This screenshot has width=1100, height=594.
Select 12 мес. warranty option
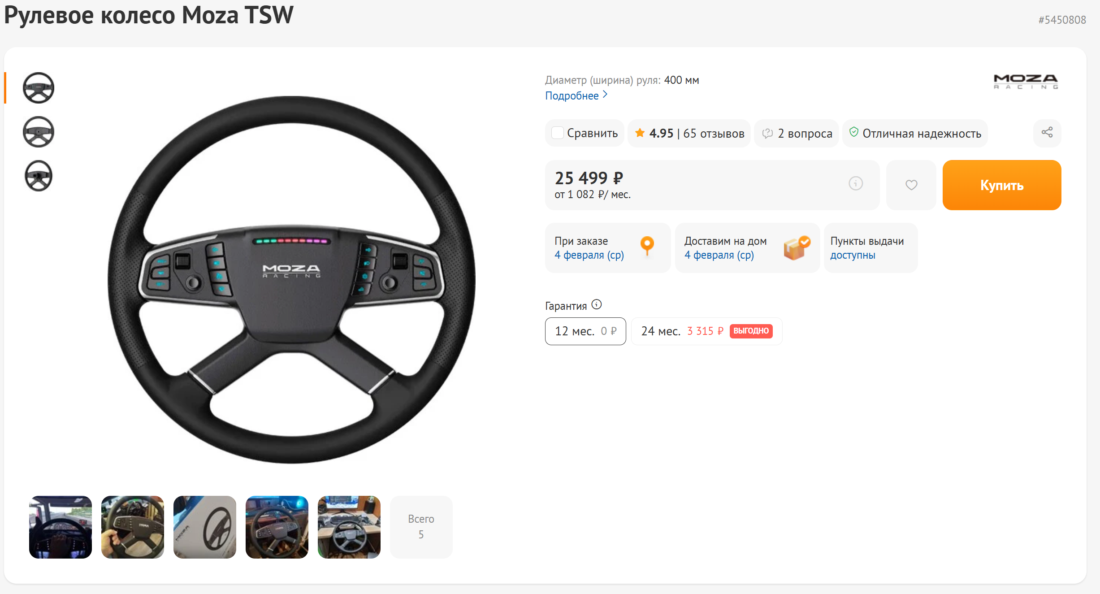click(585, 331)
